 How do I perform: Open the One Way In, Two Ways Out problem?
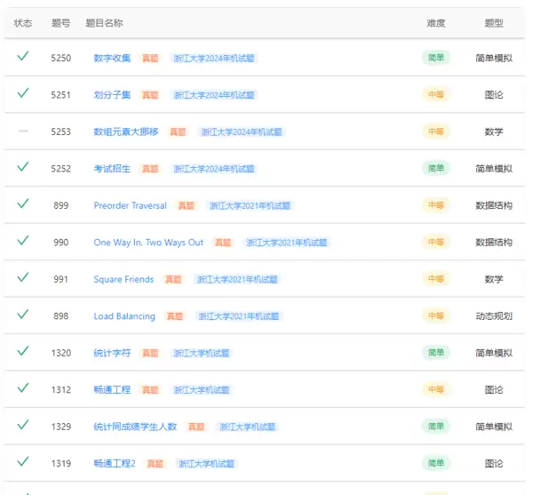148,243
